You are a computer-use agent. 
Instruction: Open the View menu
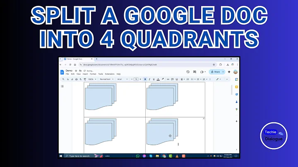[x=79, y=74]
